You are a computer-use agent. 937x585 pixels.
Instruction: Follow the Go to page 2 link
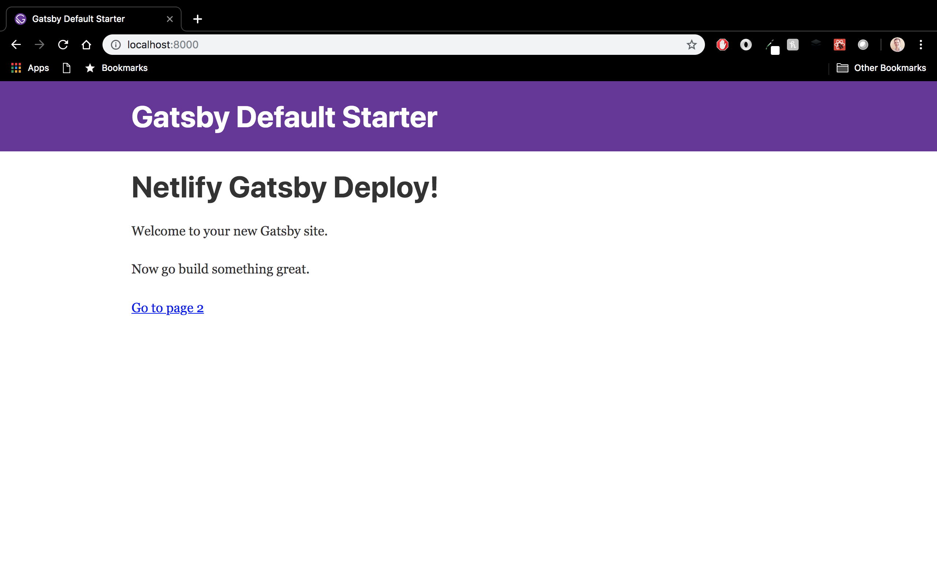tap(167, 308)
